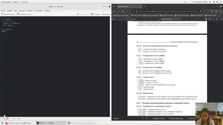Zoom out the PDF with minus
223x125 pixels.
click(155, 19)
